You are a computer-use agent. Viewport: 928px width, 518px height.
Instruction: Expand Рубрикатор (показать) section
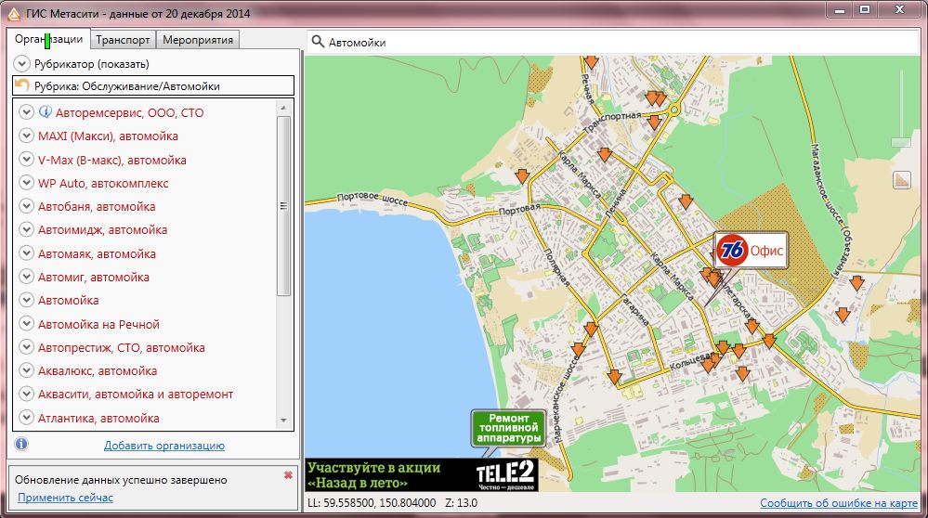(x=23, y=64)
